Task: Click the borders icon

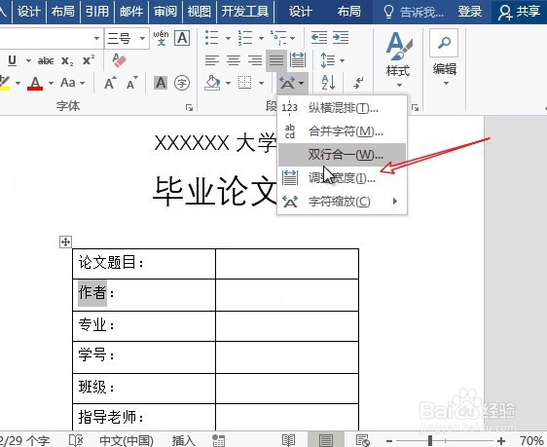Action: point(244,83)
